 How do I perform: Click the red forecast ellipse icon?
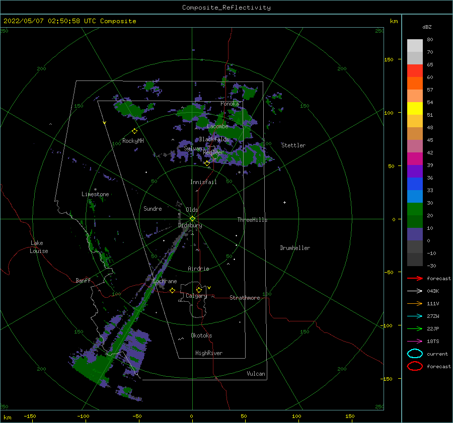pos(415,366)
